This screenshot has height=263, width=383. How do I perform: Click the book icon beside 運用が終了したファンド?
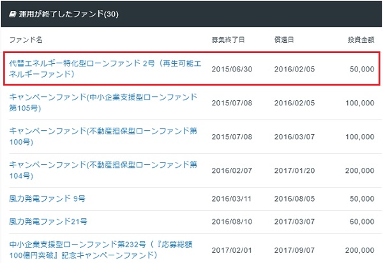pyautogui.click(x=13, y=13)
